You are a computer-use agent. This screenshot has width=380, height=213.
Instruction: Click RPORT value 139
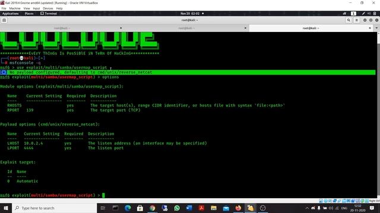(x=30, y=110)
